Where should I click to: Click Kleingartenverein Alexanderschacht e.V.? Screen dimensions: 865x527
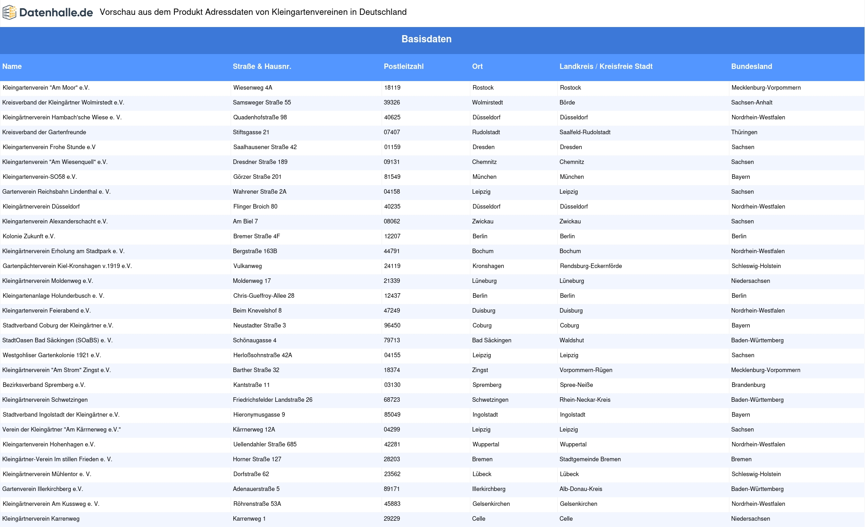(x=55, y=222)
